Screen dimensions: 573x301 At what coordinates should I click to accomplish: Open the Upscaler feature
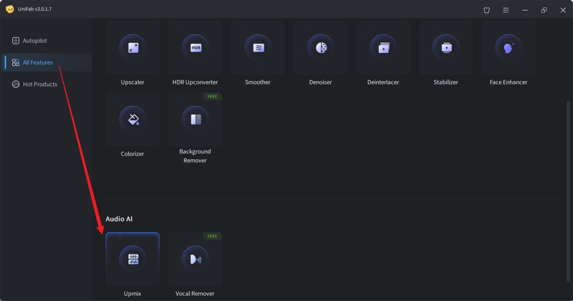(x=133, y=48)
